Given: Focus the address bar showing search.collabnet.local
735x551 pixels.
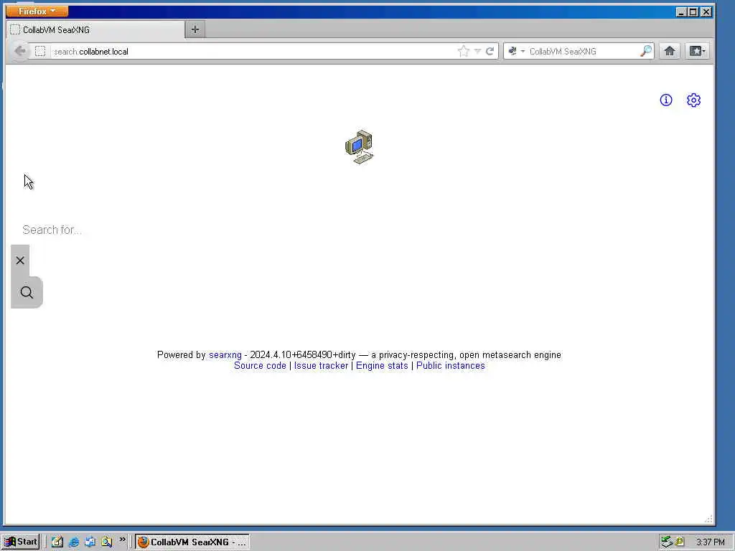Looking at the screenshot, I should [x=253, y=51].
